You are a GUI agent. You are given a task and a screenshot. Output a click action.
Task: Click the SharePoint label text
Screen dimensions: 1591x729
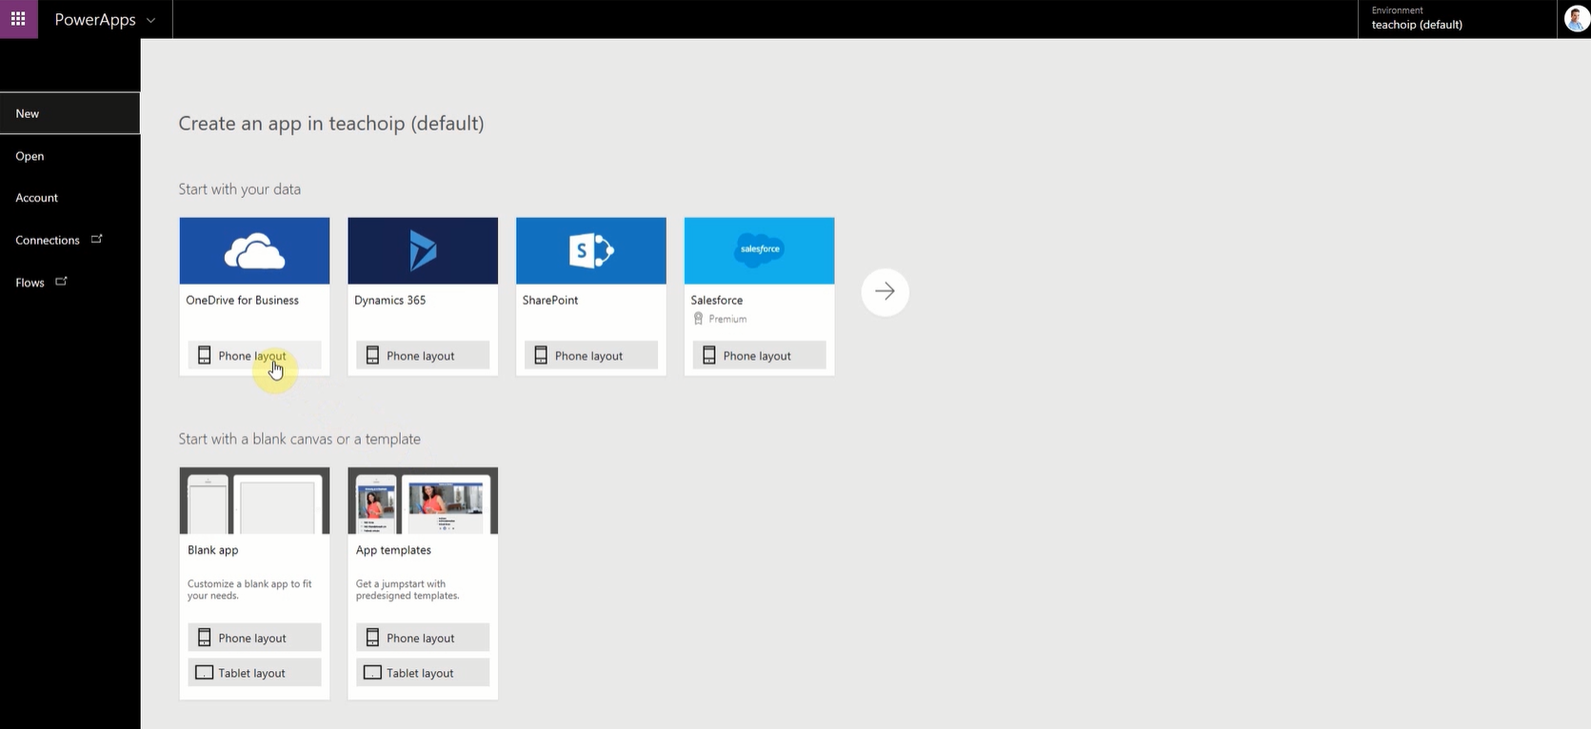[x=550, y=300]
